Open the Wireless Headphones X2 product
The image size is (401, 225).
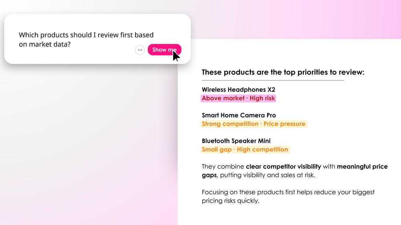click(238, 90)
